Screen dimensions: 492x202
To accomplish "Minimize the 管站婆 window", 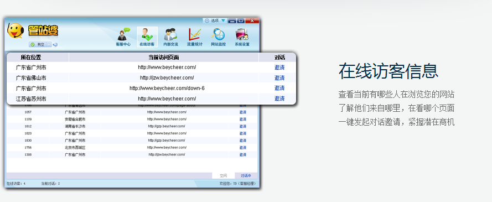I will pos(232,20).
